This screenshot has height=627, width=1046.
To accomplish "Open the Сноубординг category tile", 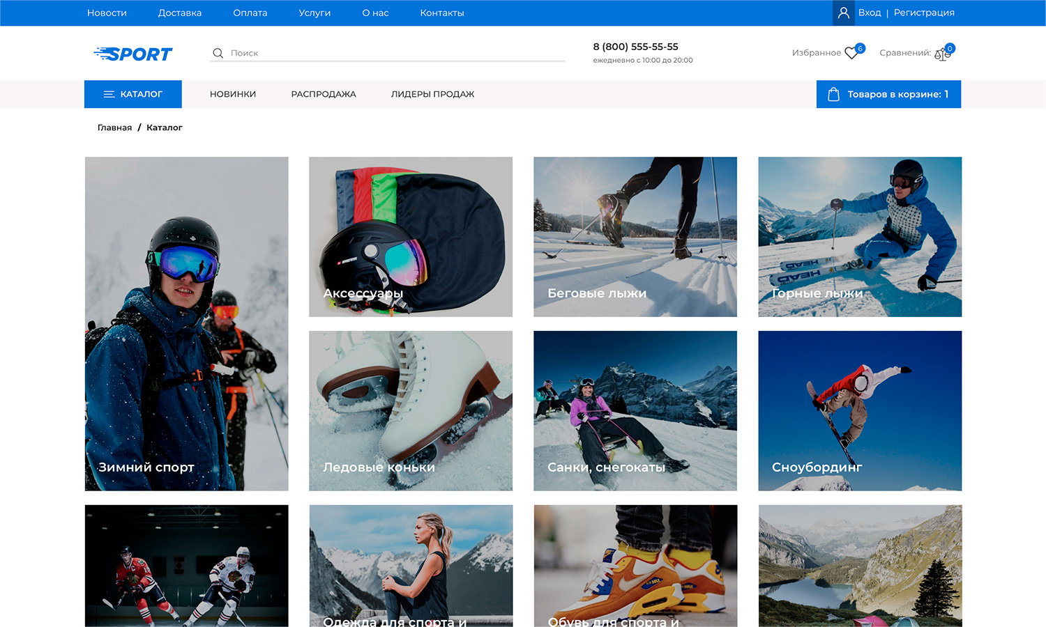I will pos(860,410).
